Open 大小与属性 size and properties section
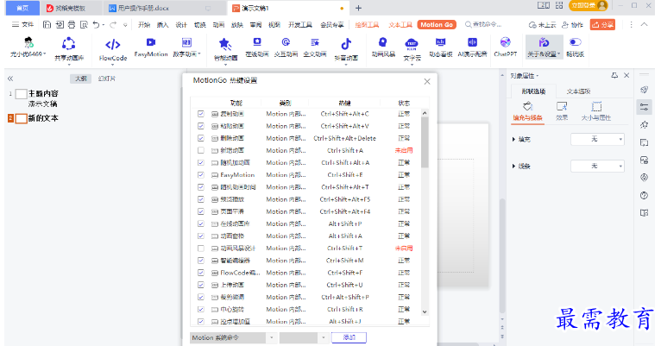 [x=596, y=111]
